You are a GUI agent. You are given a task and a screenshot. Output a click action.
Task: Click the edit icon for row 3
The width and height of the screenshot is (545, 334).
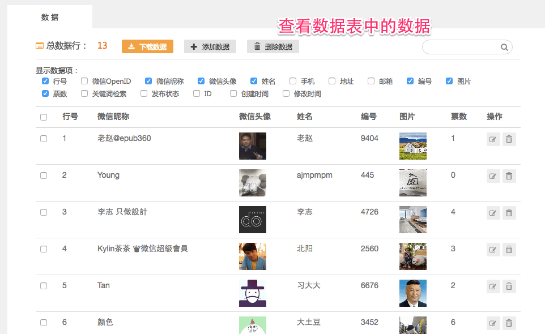[x=493, y=213]
